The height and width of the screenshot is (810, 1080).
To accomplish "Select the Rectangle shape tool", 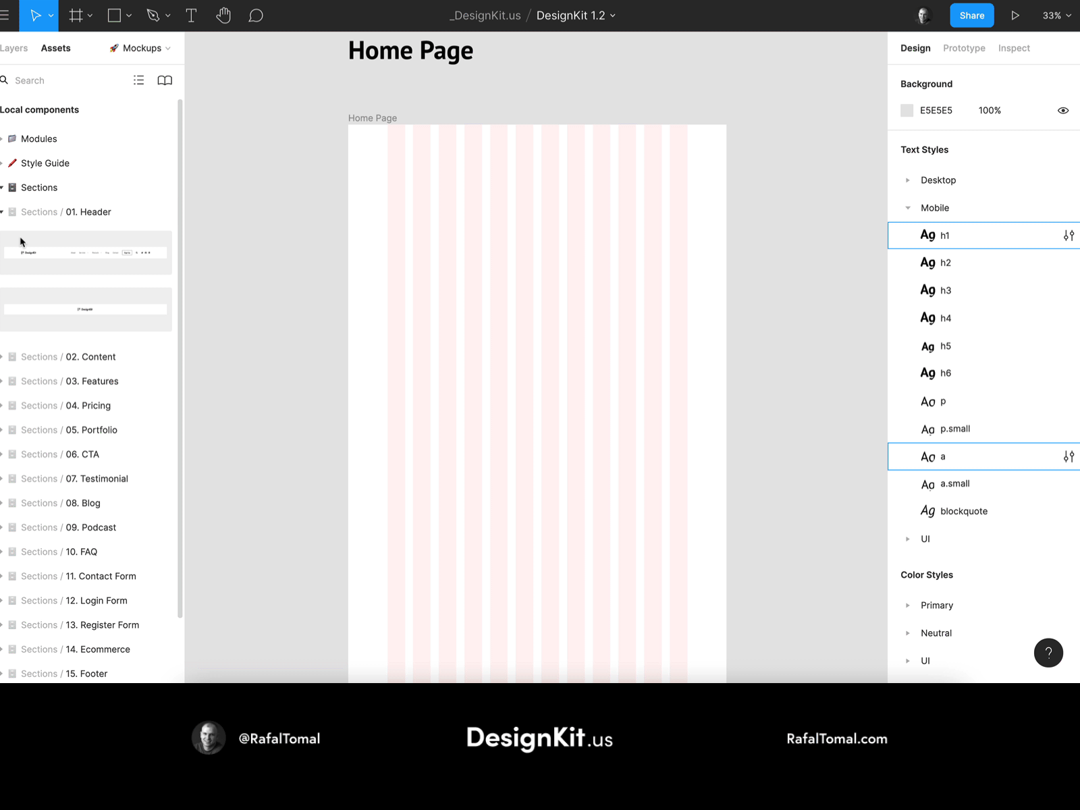I will 114,16.
